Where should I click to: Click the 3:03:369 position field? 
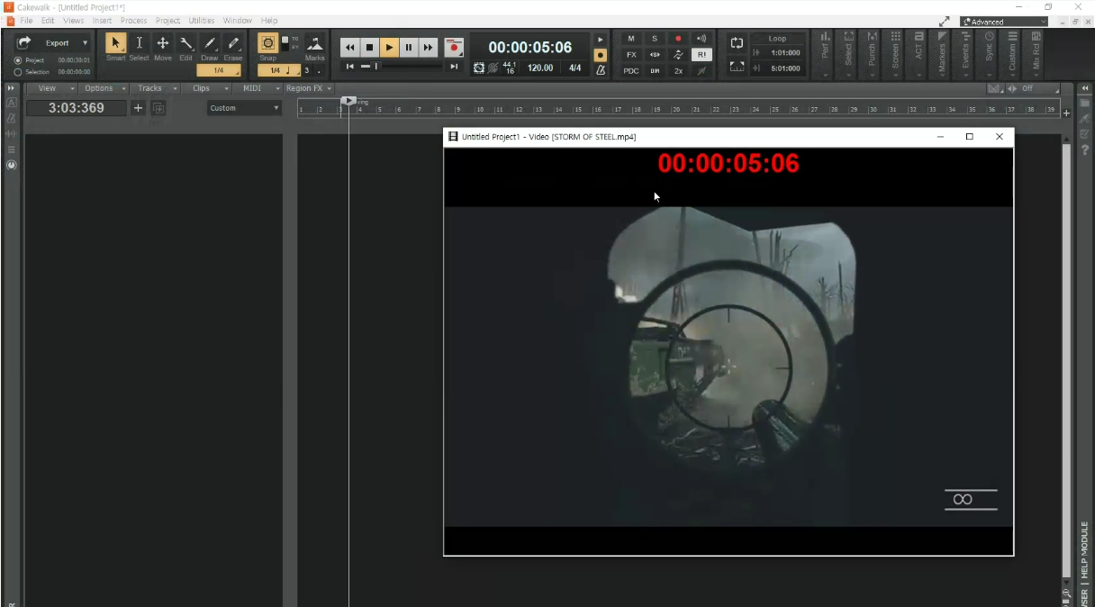tap(77, 108)
